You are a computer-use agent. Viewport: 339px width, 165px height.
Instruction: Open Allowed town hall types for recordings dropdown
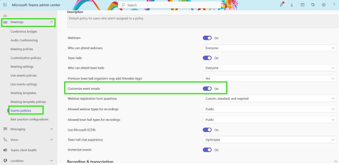pyautogui.click(x=270, y=119)
